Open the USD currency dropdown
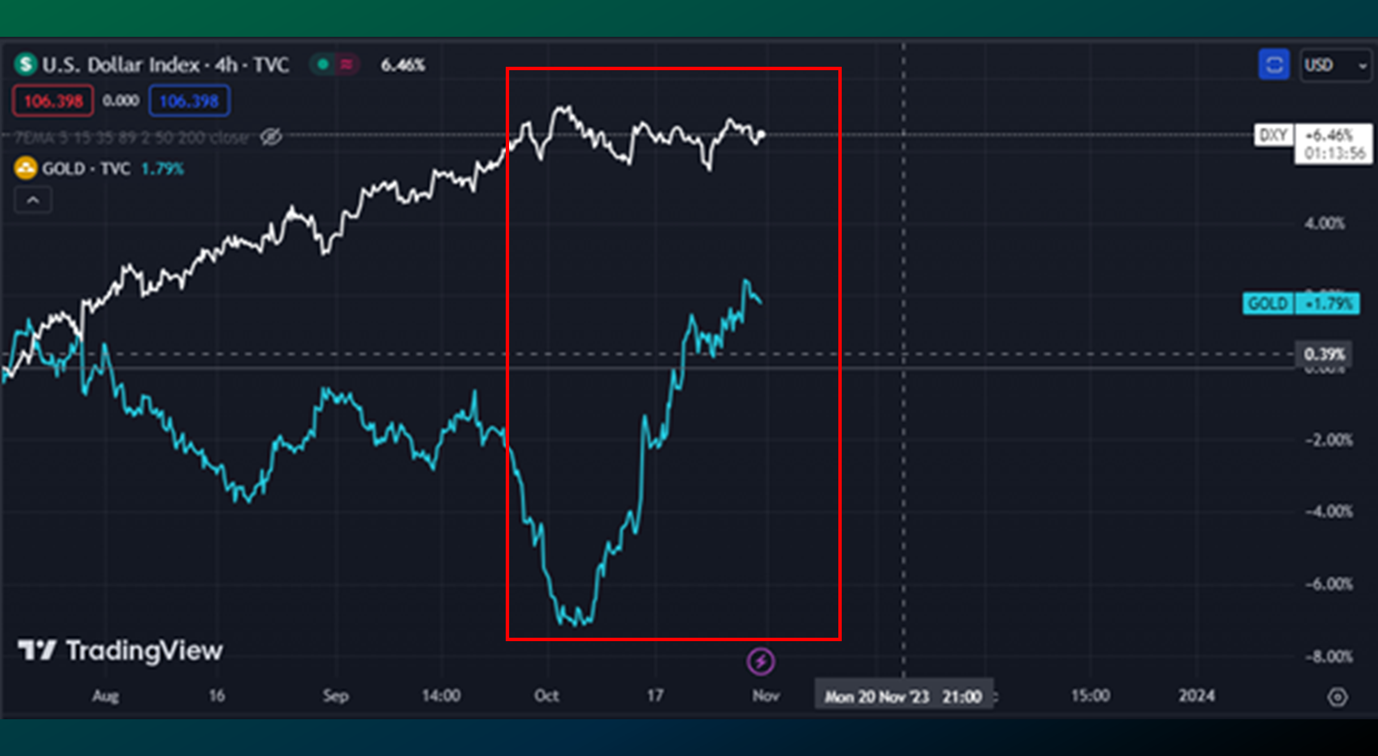The height and width of the screenshot is (756, 1378). 1336,65
